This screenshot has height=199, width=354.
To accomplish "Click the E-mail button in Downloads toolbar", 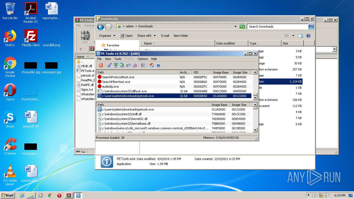I will pos(165,36).
